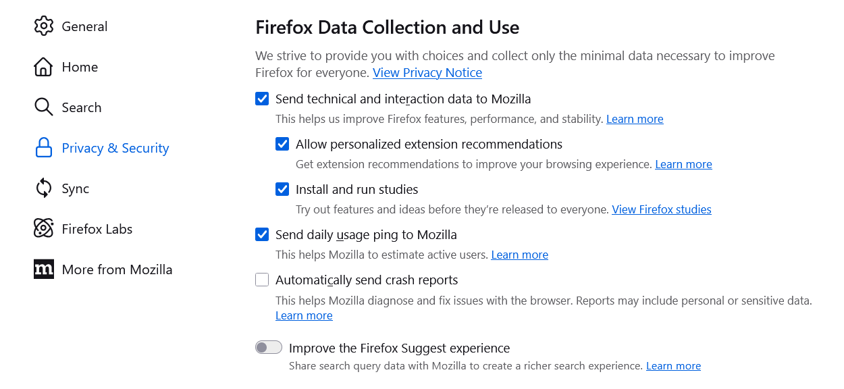This screenshot has height=389, width=844.
Task: Select the More from Mozilla logo icon
Action: click(43, 269)
